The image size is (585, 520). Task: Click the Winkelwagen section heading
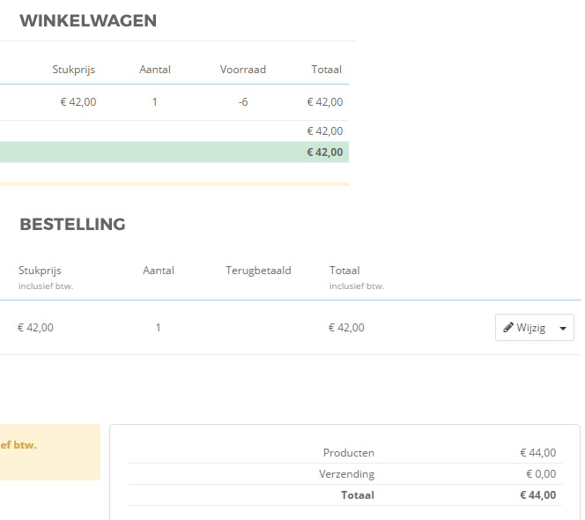tap(88, 21)
